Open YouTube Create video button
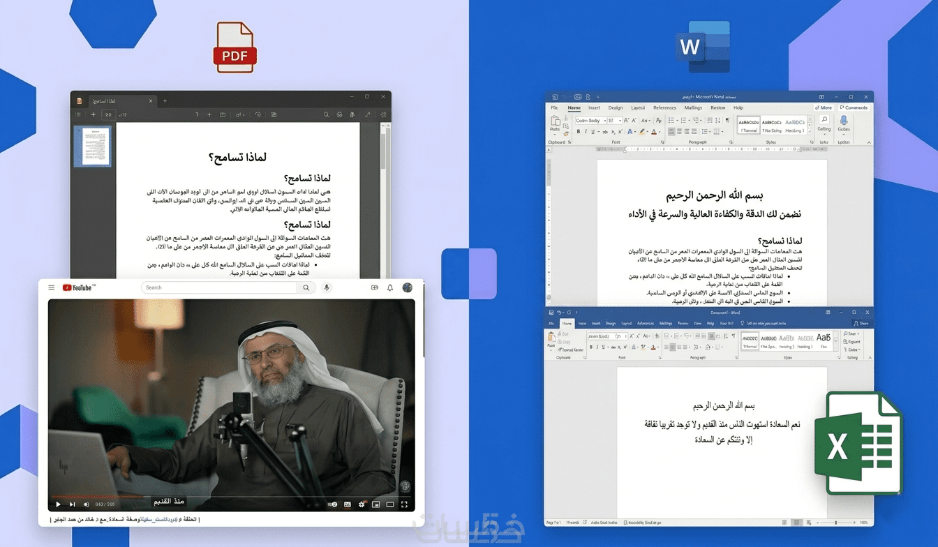Screen dimensions: 938x547 375,287
